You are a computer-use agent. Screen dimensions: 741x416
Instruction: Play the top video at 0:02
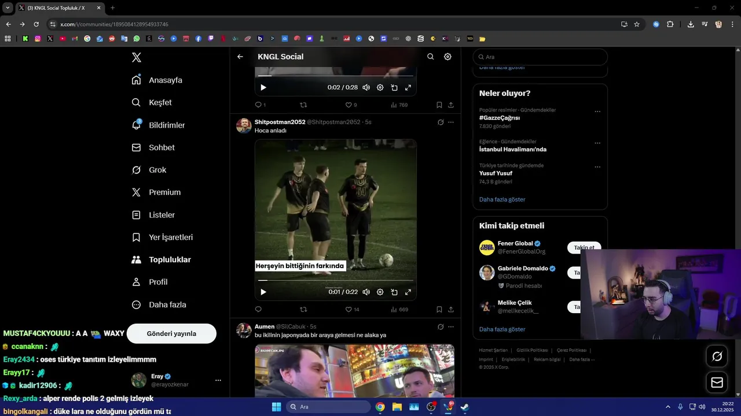click(x=263, y=87)
